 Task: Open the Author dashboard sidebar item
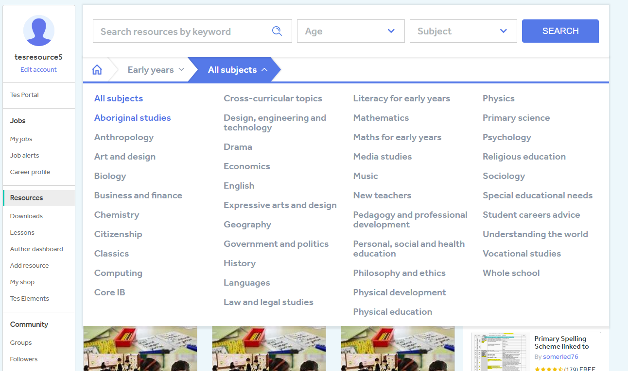point(36,249)
